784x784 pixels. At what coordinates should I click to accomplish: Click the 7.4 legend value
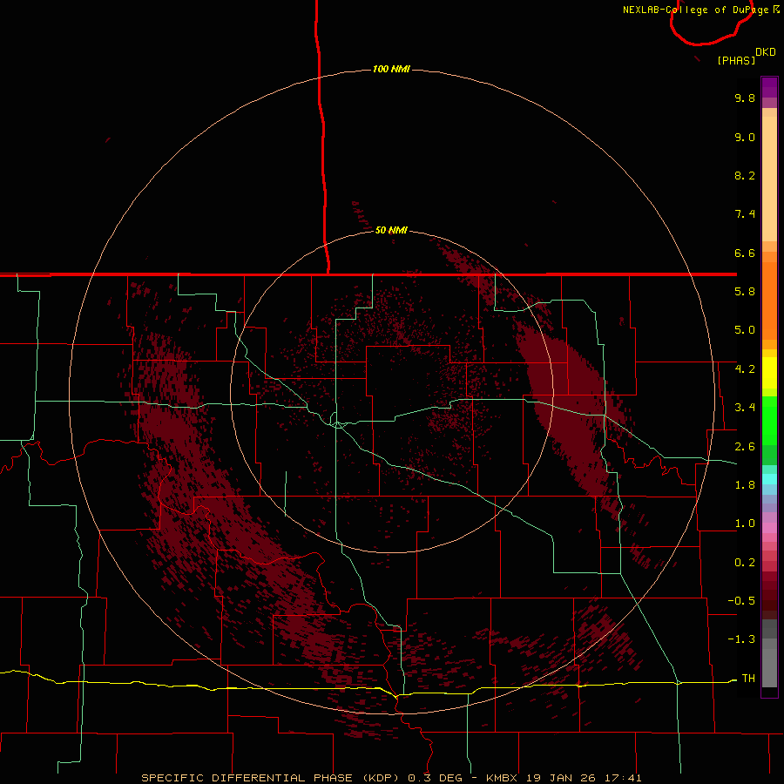(745, 214)
